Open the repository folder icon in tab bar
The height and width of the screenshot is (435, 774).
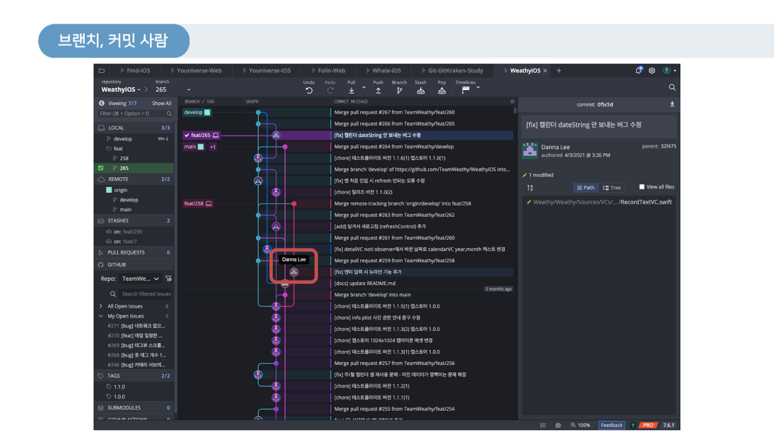coord(102,71)
